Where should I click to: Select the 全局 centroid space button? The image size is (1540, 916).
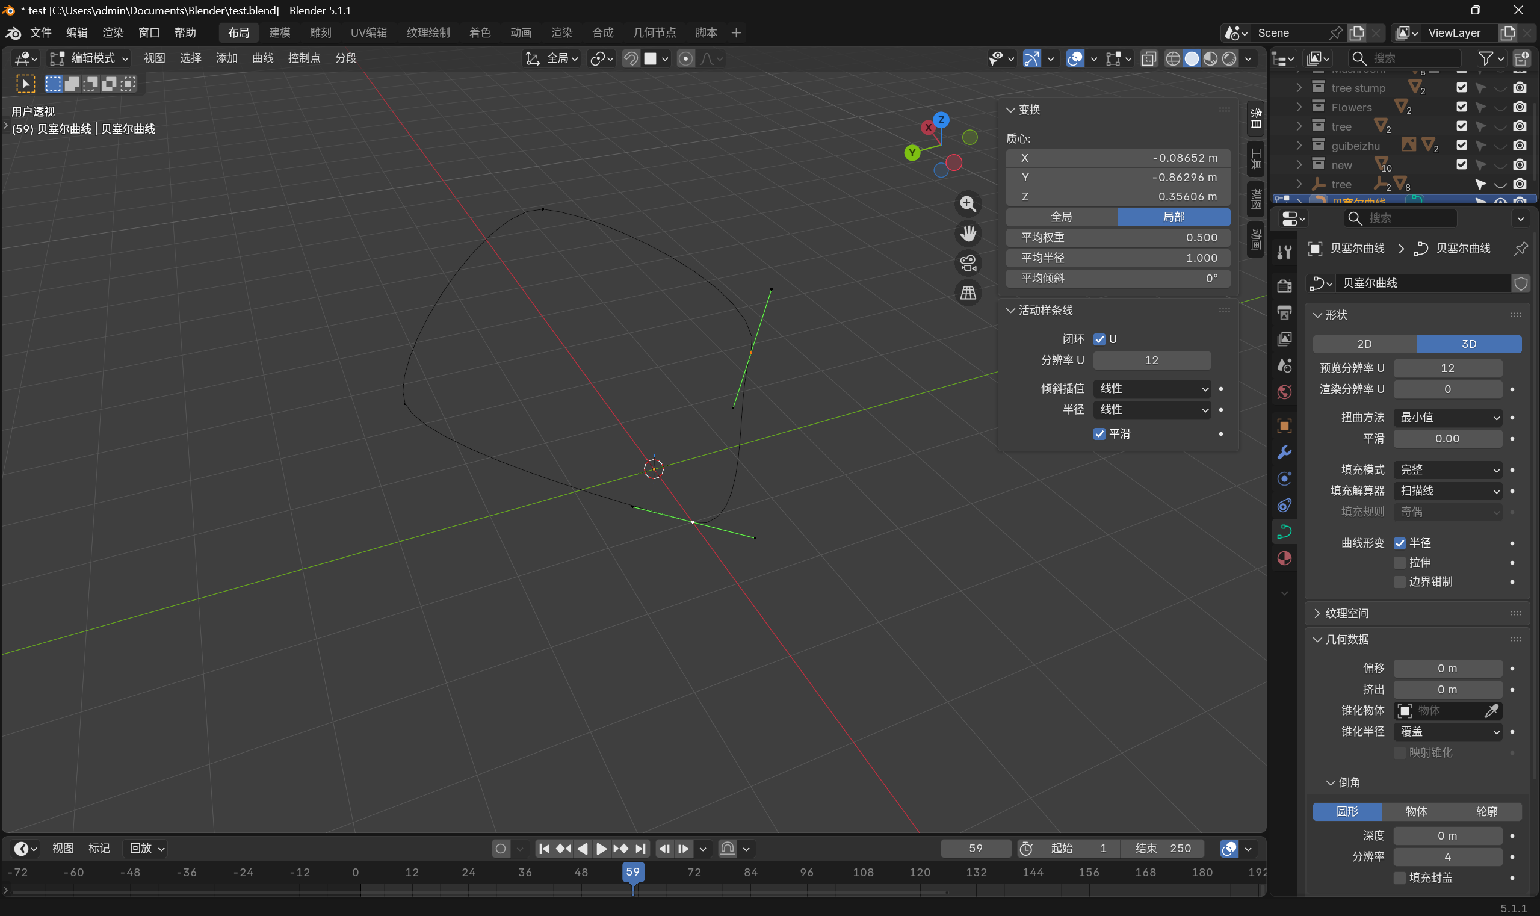pos(1061,217)
